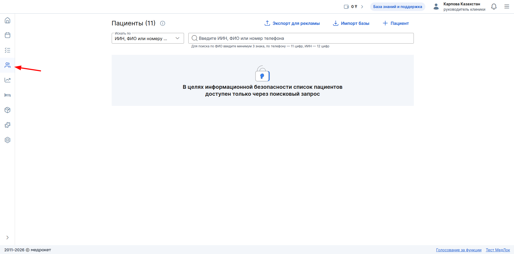Open the calendar schedule icon
The width and height of the screenshot is (514, 254).
pyautogui.click(x=7, y=35)
